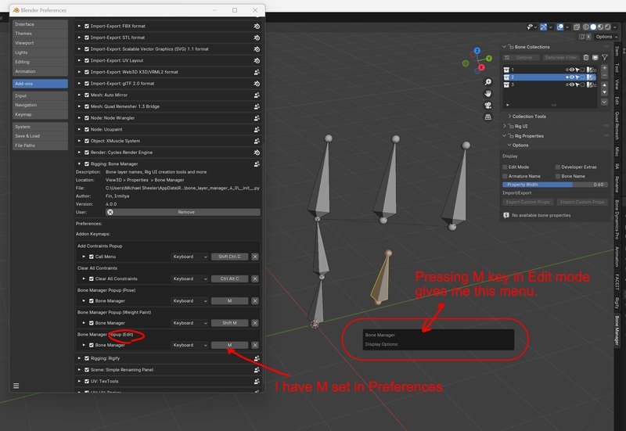Click the green Y axis gizmo ball

click(489, 58)
